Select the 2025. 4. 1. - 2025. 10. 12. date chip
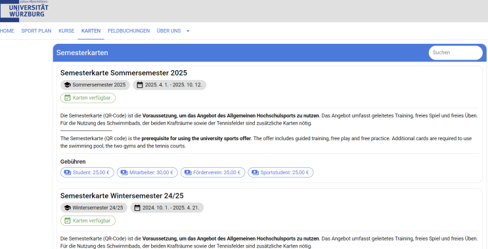This screenshot has height=249, width=488. coord(169,85)
